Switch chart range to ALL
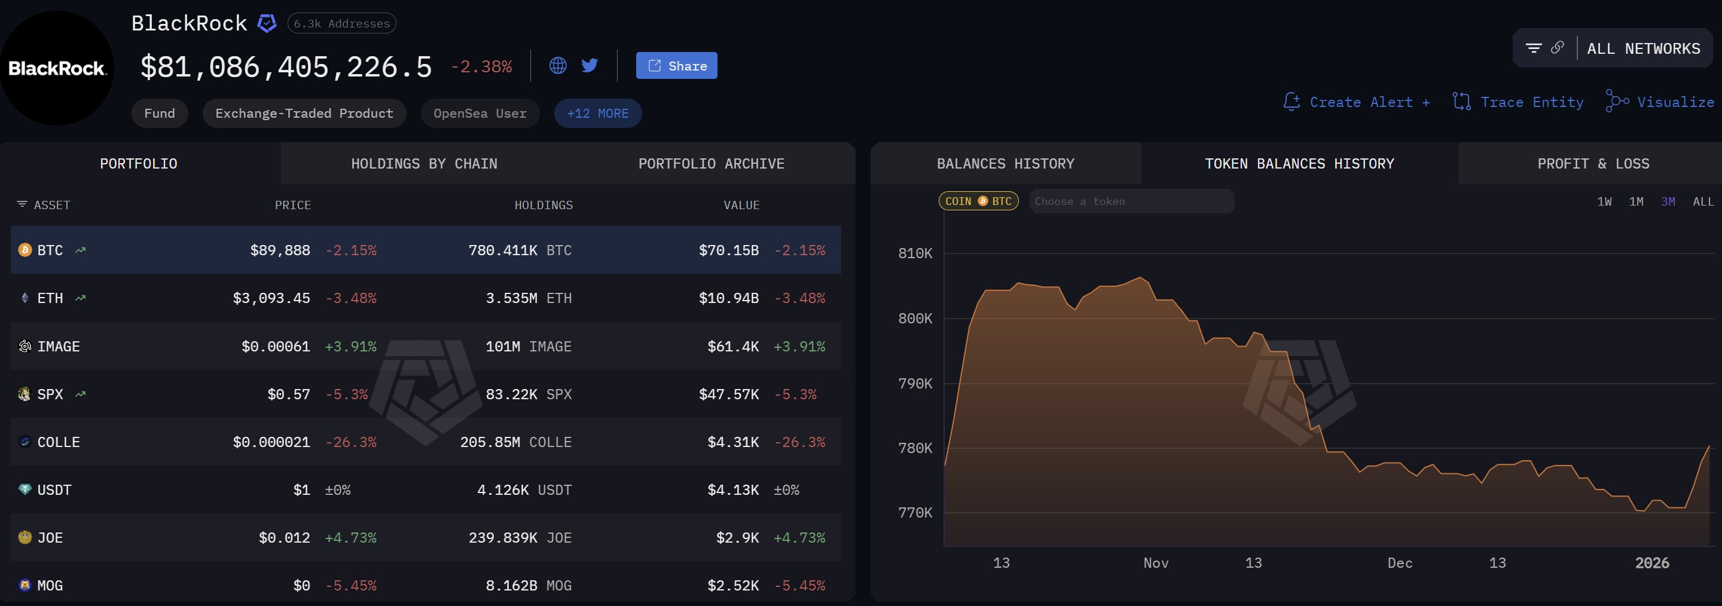 [1703, 201]
